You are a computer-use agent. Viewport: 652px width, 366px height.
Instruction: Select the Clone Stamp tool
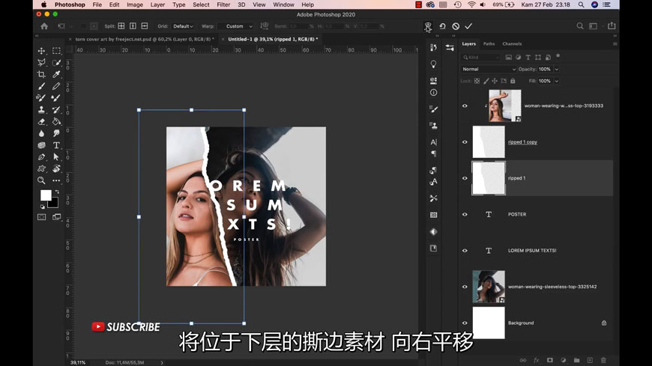pos(41,110)
